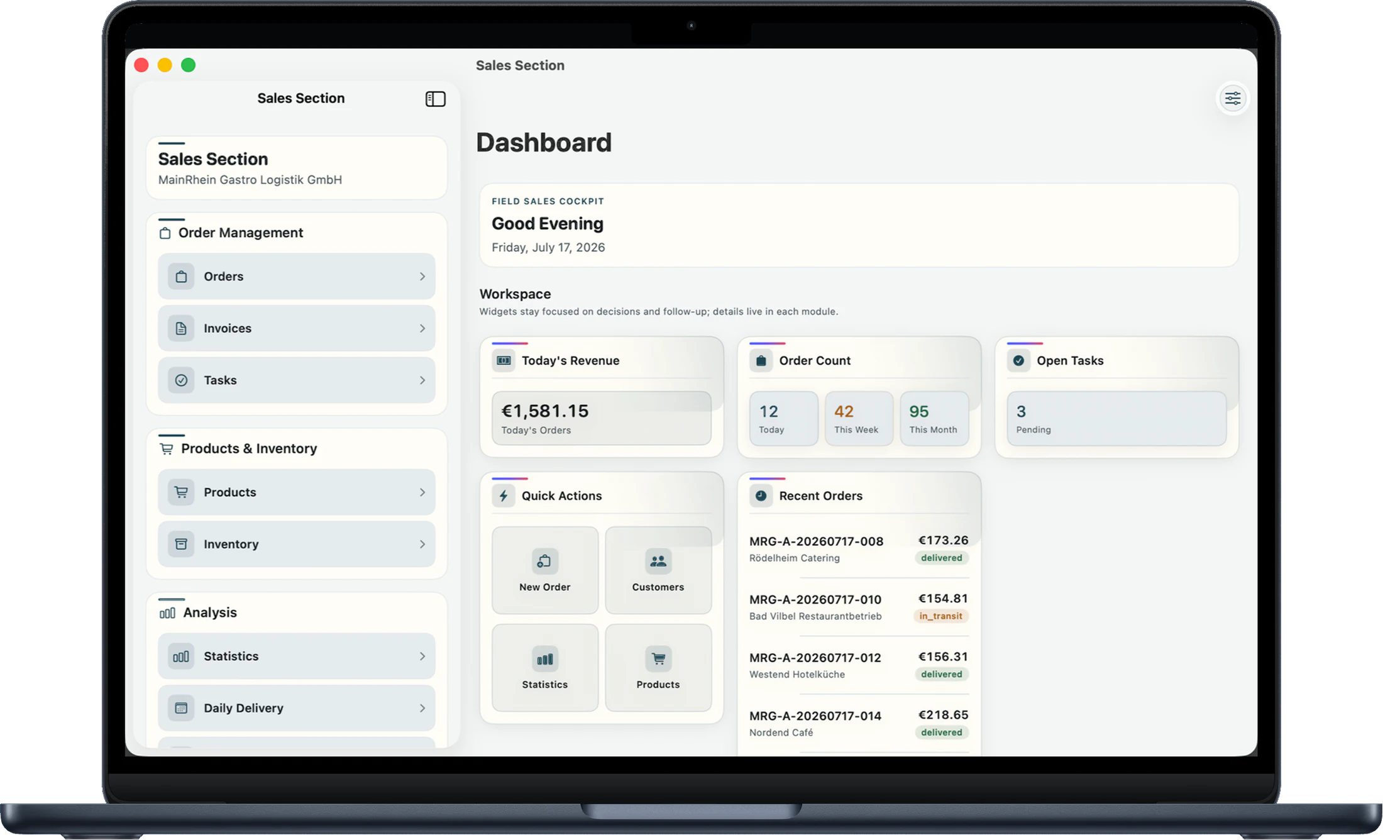
Task: Click delivered badge for Rödelheim Catering
Action: (942, 558)
